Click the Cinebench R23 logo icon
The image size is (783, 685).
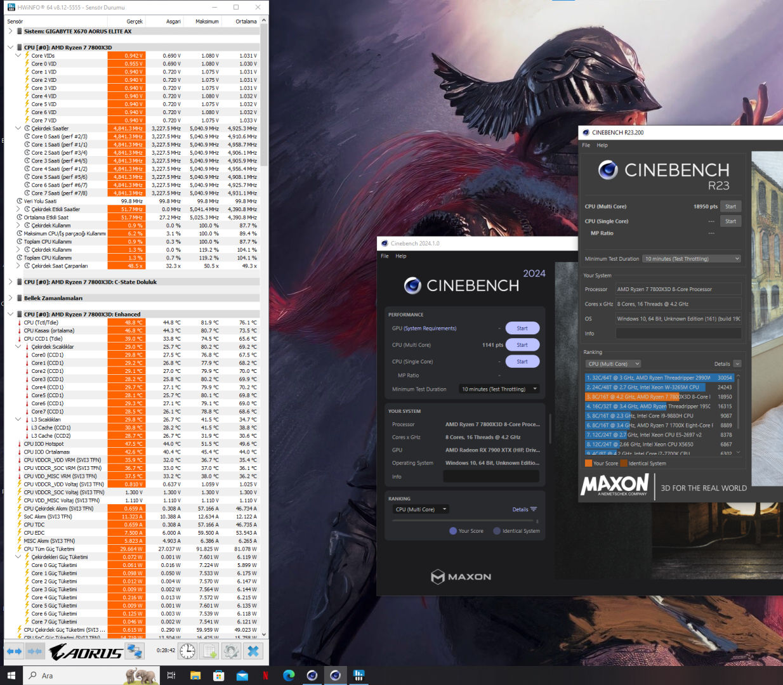click(x=608, y=169)
